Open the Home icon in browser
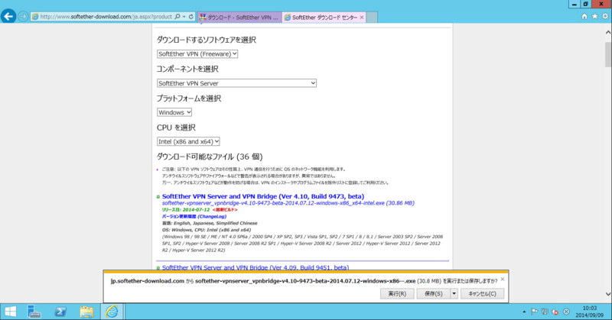612x320 pixels. click(584, 16)
